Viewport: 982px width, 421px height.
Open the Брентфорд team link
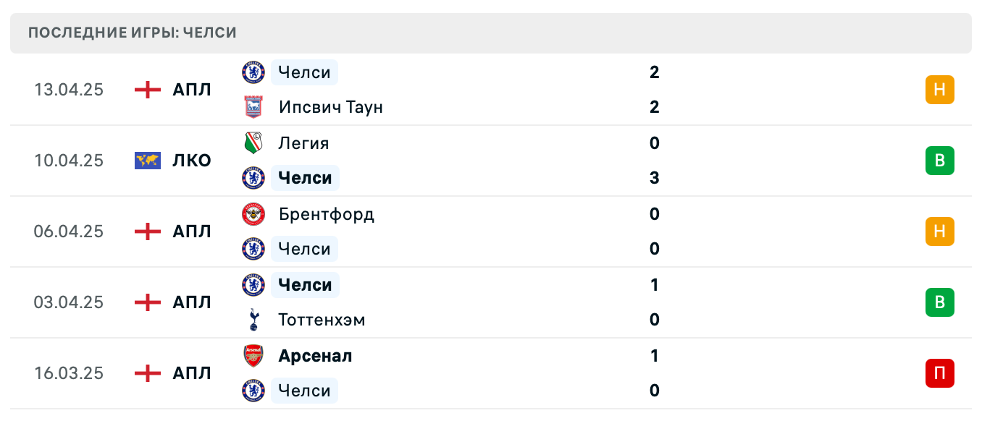[326, 214]
